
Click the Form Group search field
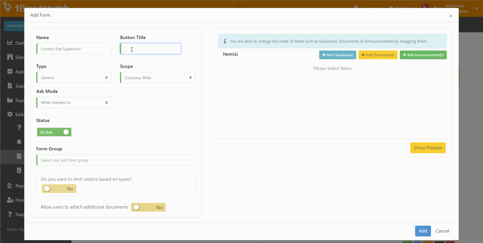pos(116,160)
